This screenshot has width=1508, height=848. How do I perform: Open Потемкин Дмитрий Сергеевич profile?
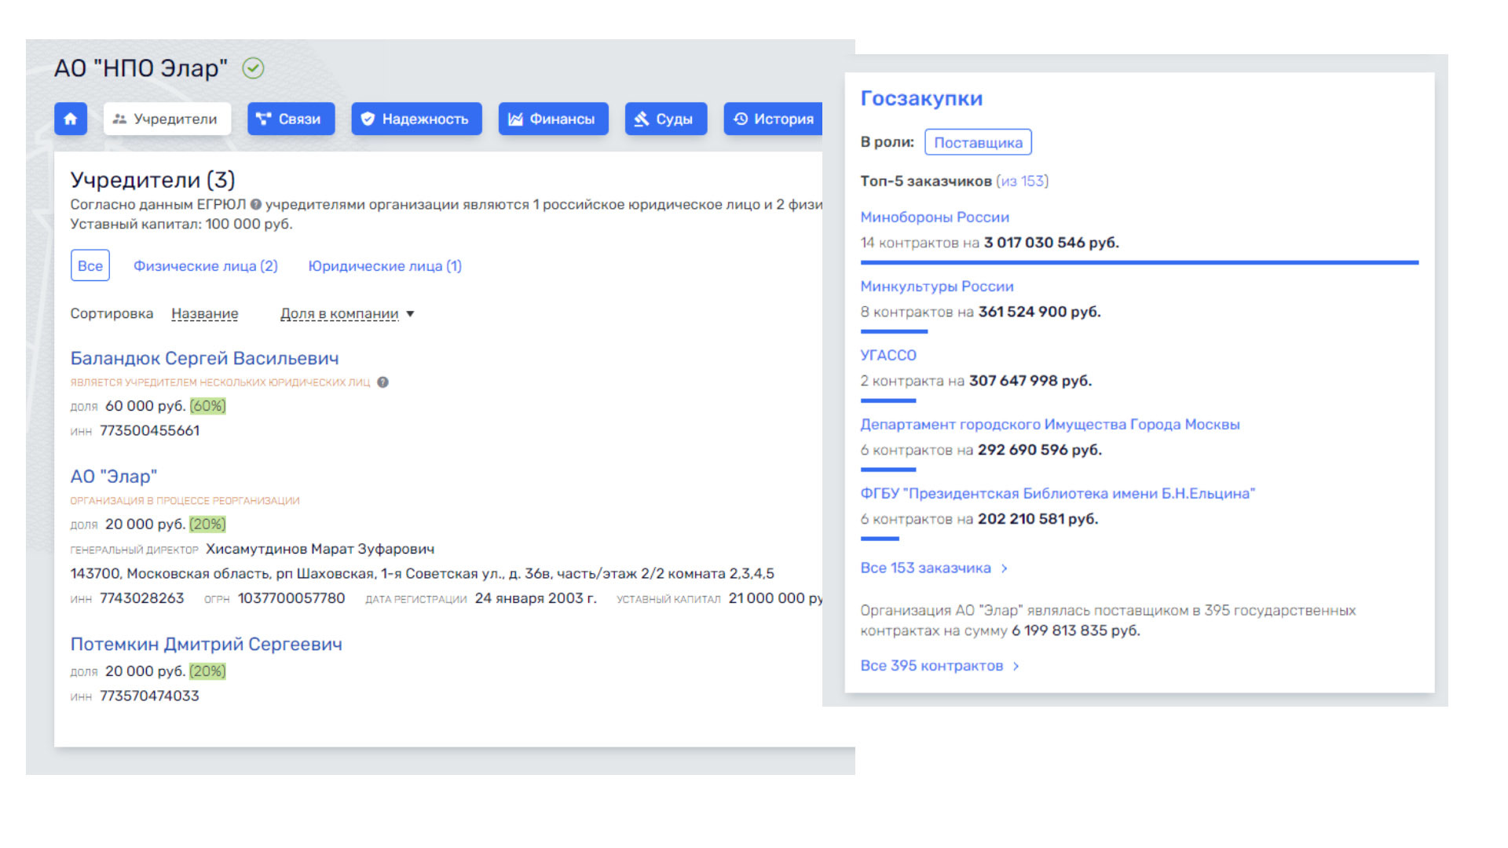(x=207, y=645)
